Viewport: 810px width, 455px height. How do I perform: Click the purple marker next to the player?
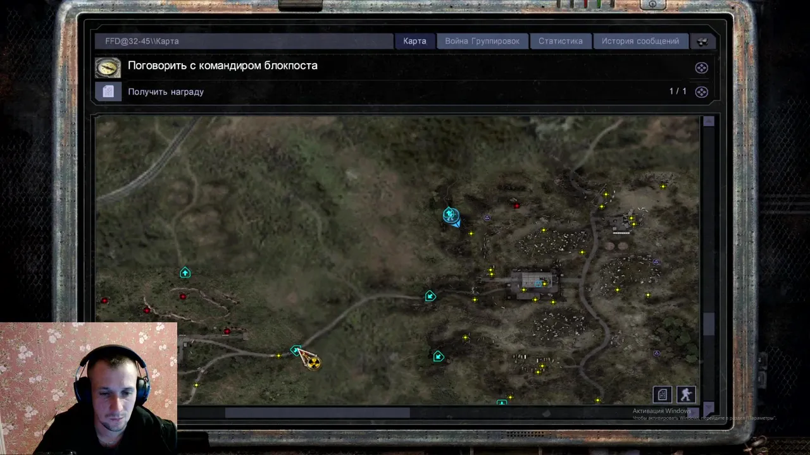click(487, 217)
